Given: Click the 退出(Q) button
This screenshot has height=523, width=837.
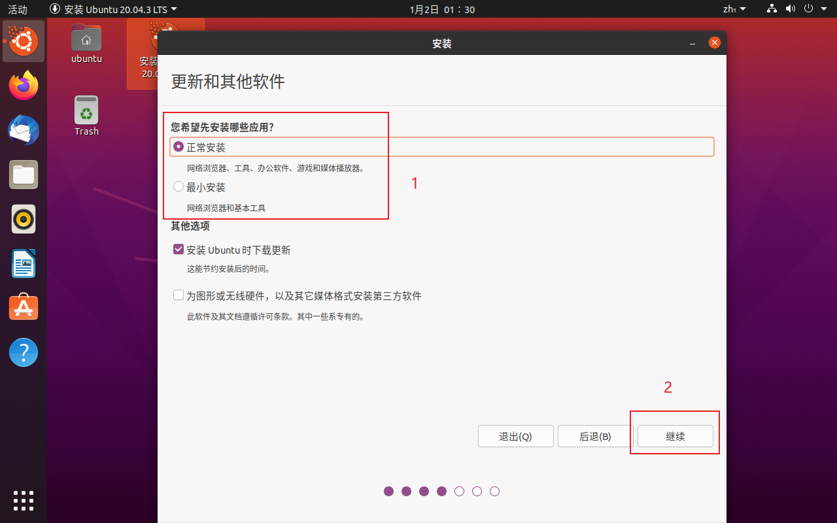Looking at the screenshot, I should (x=516, y=436).
